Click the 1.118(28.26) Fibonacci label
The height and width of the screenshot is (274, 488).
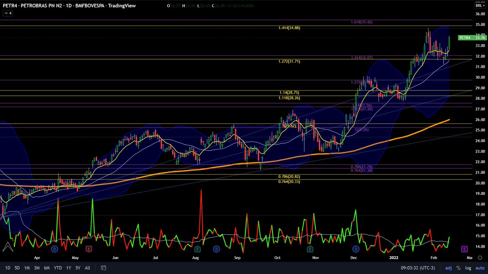tap(289, 97)
